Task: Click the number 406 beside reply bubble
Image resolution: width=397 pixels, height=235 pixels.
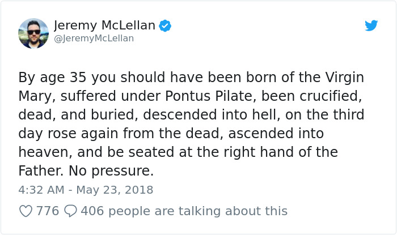Action: tap(92, 211)
